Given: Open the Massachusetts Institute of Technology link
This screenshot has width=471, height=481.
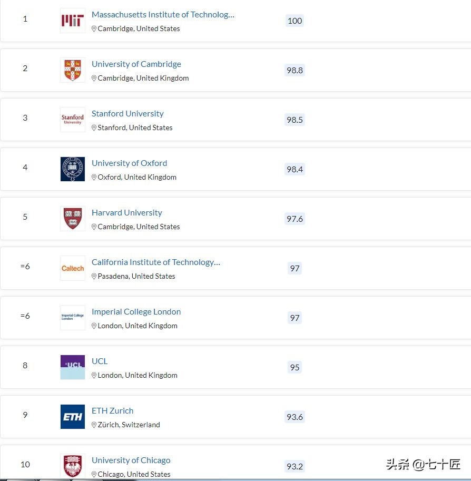Looking at the screenshot, I should 162,14.
